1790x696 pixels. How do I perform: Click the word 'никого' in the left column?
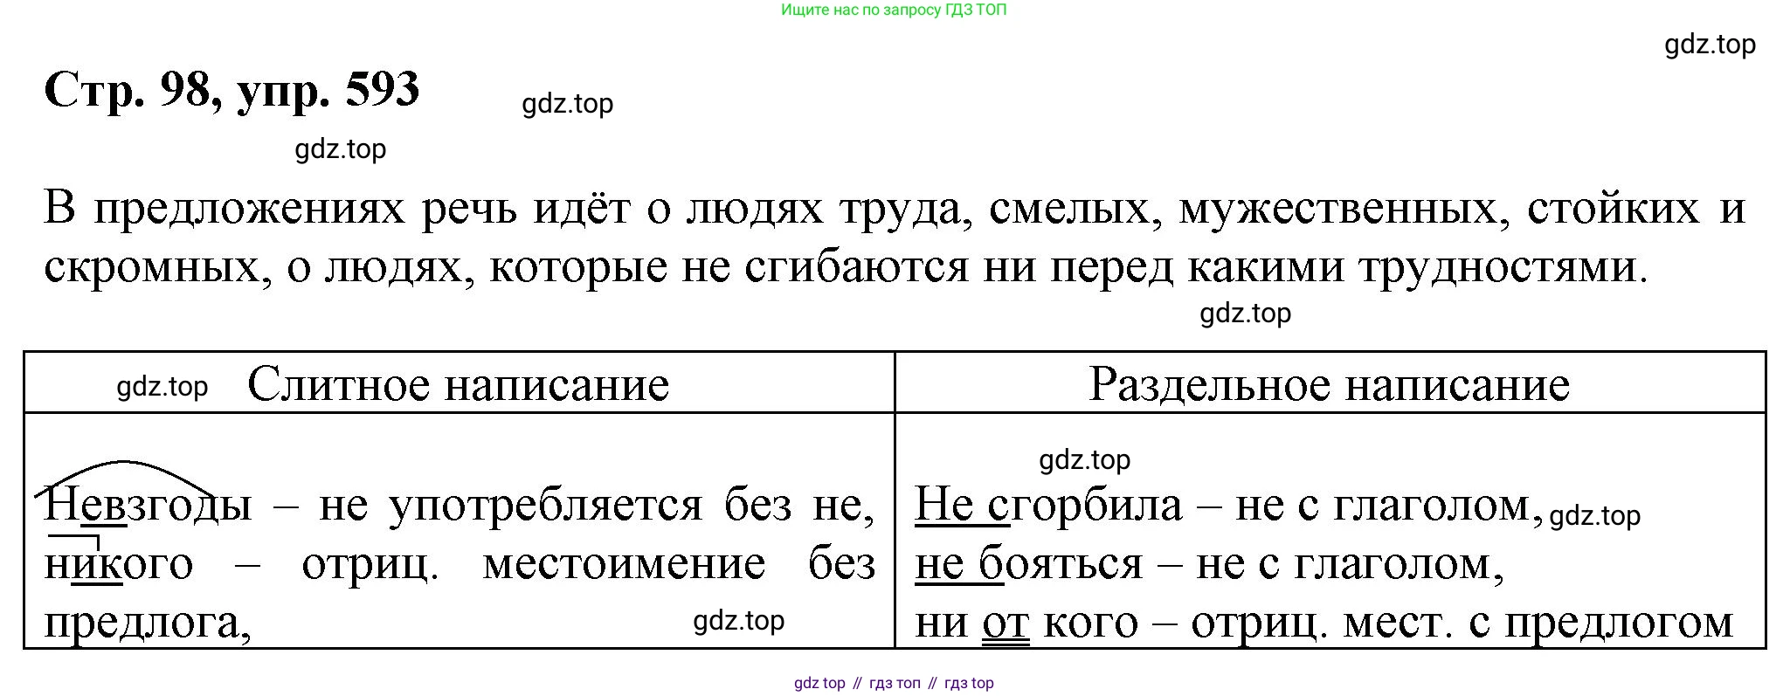(x=119, y=564)
